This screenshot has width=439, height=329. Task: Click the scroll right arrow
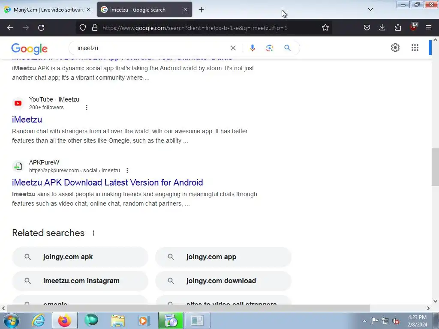coord(428,308)
